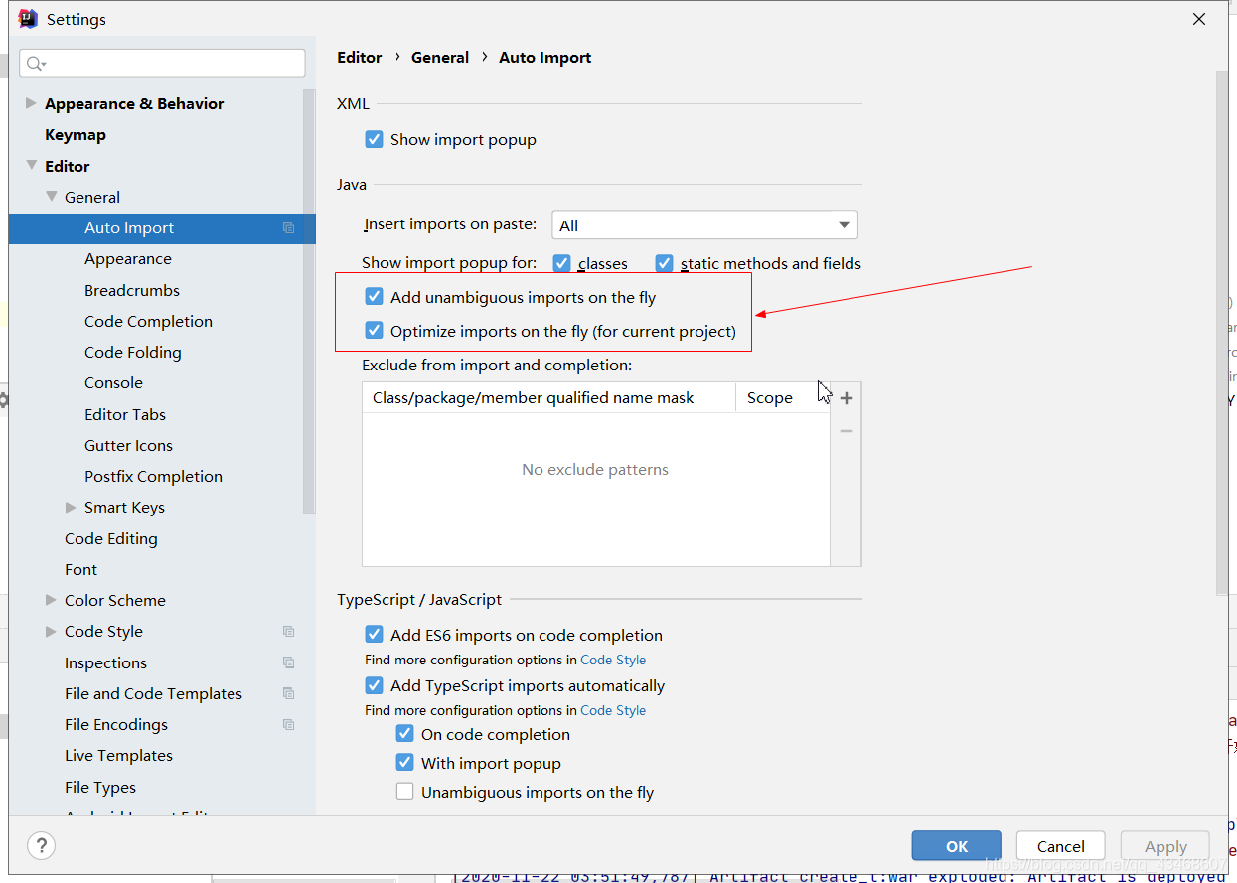Toggle the classes import popup checkbox
The width and height of the screenshot is (1237, 883).
click(562, 263)
